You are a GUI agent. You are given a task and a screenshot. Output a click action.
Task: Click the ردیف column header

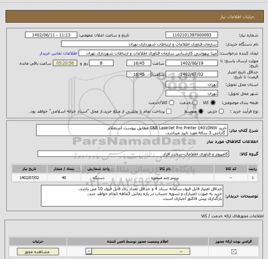(253, 169)
